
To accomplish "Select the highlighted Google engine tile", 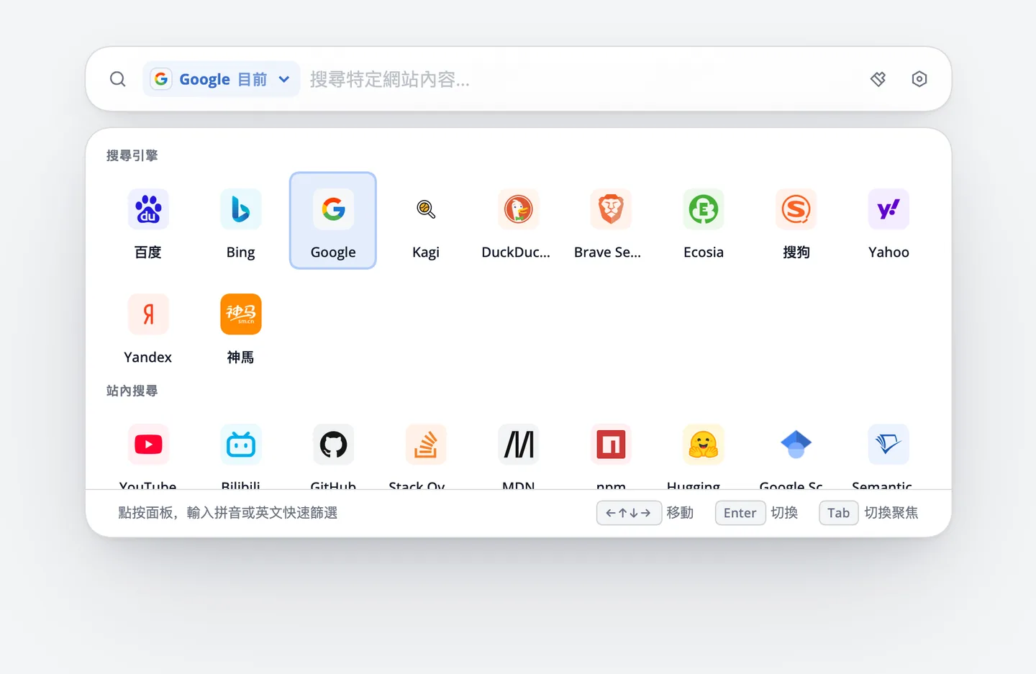I will point(333,221).
